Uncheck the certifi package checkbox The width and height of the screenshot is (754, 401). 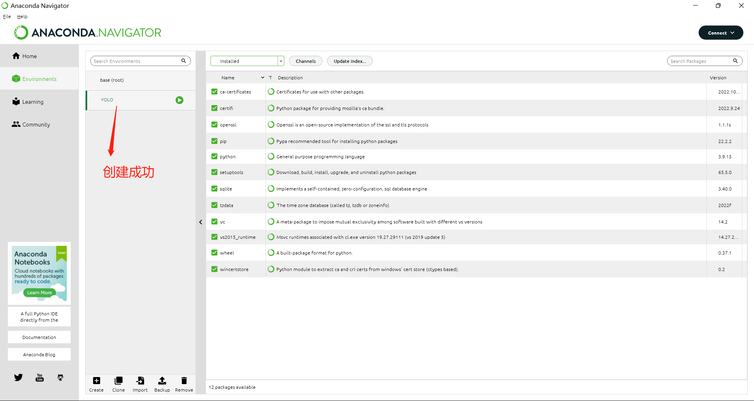tap(214, 108)
